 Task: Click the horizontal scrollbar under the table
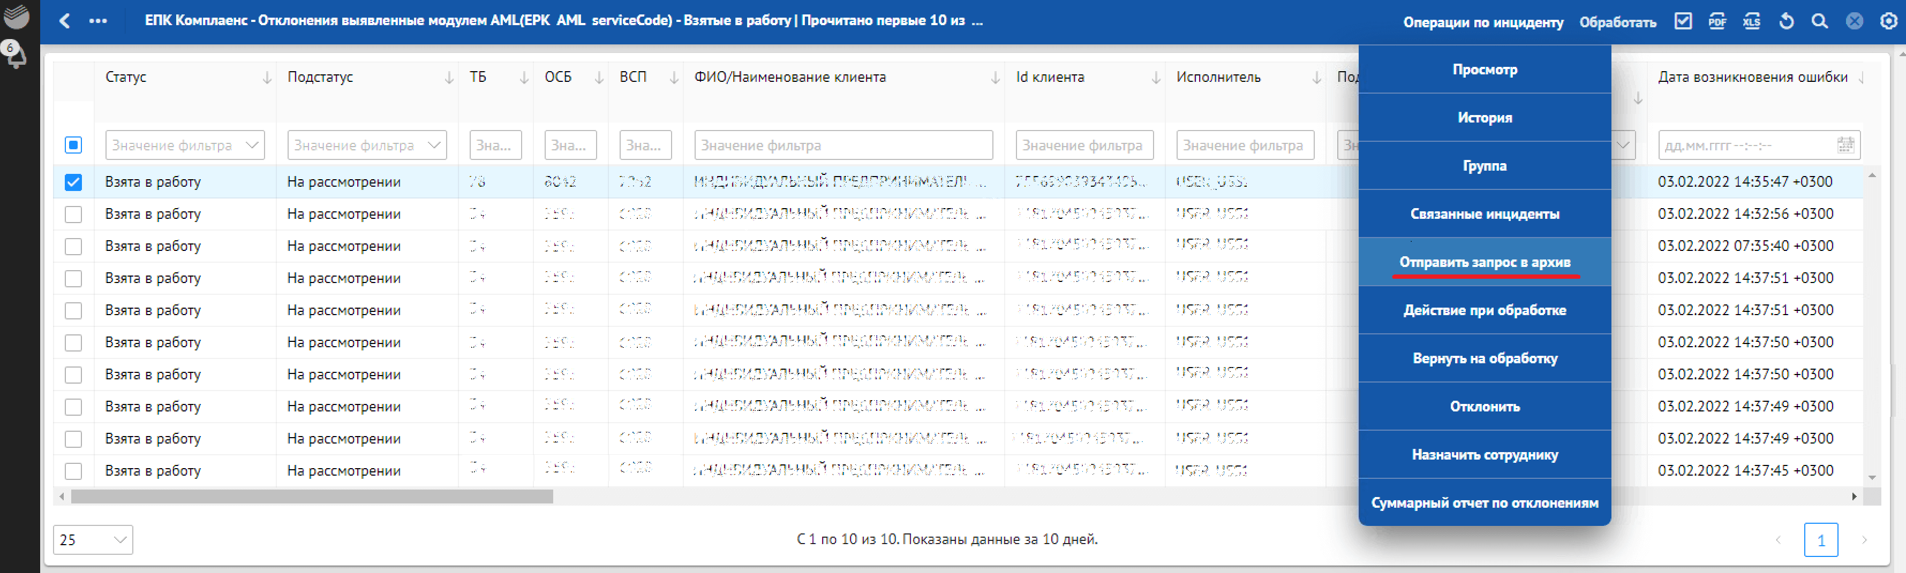pyautogui.click(x=312, y=497)
